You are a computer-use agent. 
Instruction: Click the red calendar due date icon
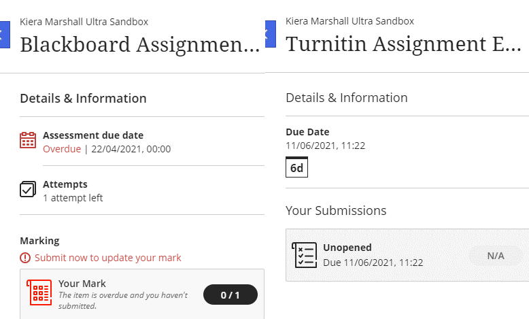pos(28,140)
